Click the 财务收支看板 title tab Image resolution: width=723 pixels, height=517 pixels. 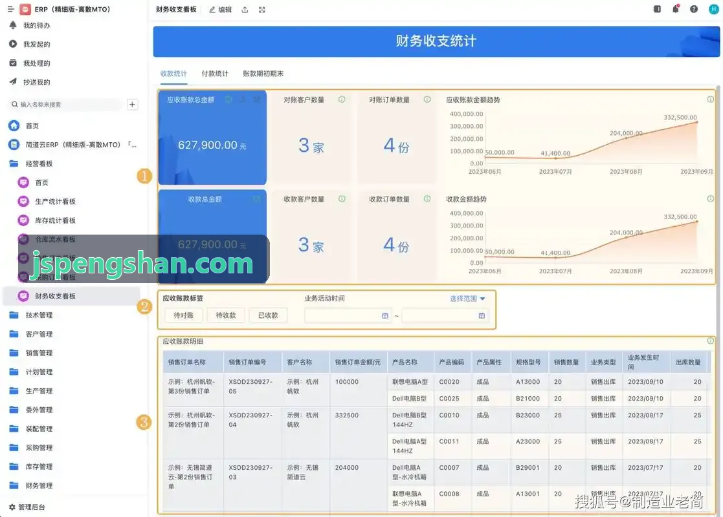[x=176, y=10]
